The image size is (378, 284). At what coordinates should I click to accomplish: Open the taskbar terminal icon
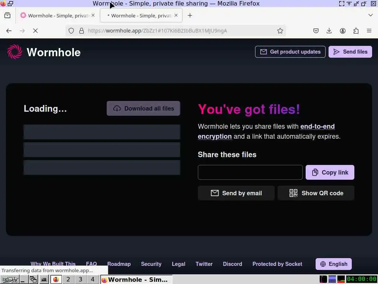coord(44,280)
